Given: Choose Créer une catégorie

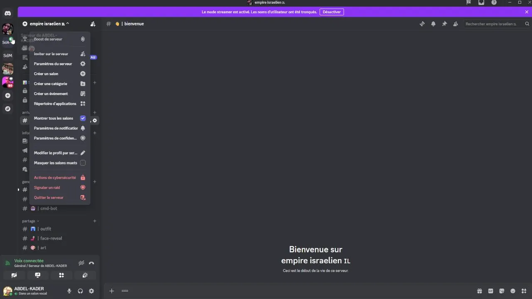Looking at the screenshot, I should 59,84.
